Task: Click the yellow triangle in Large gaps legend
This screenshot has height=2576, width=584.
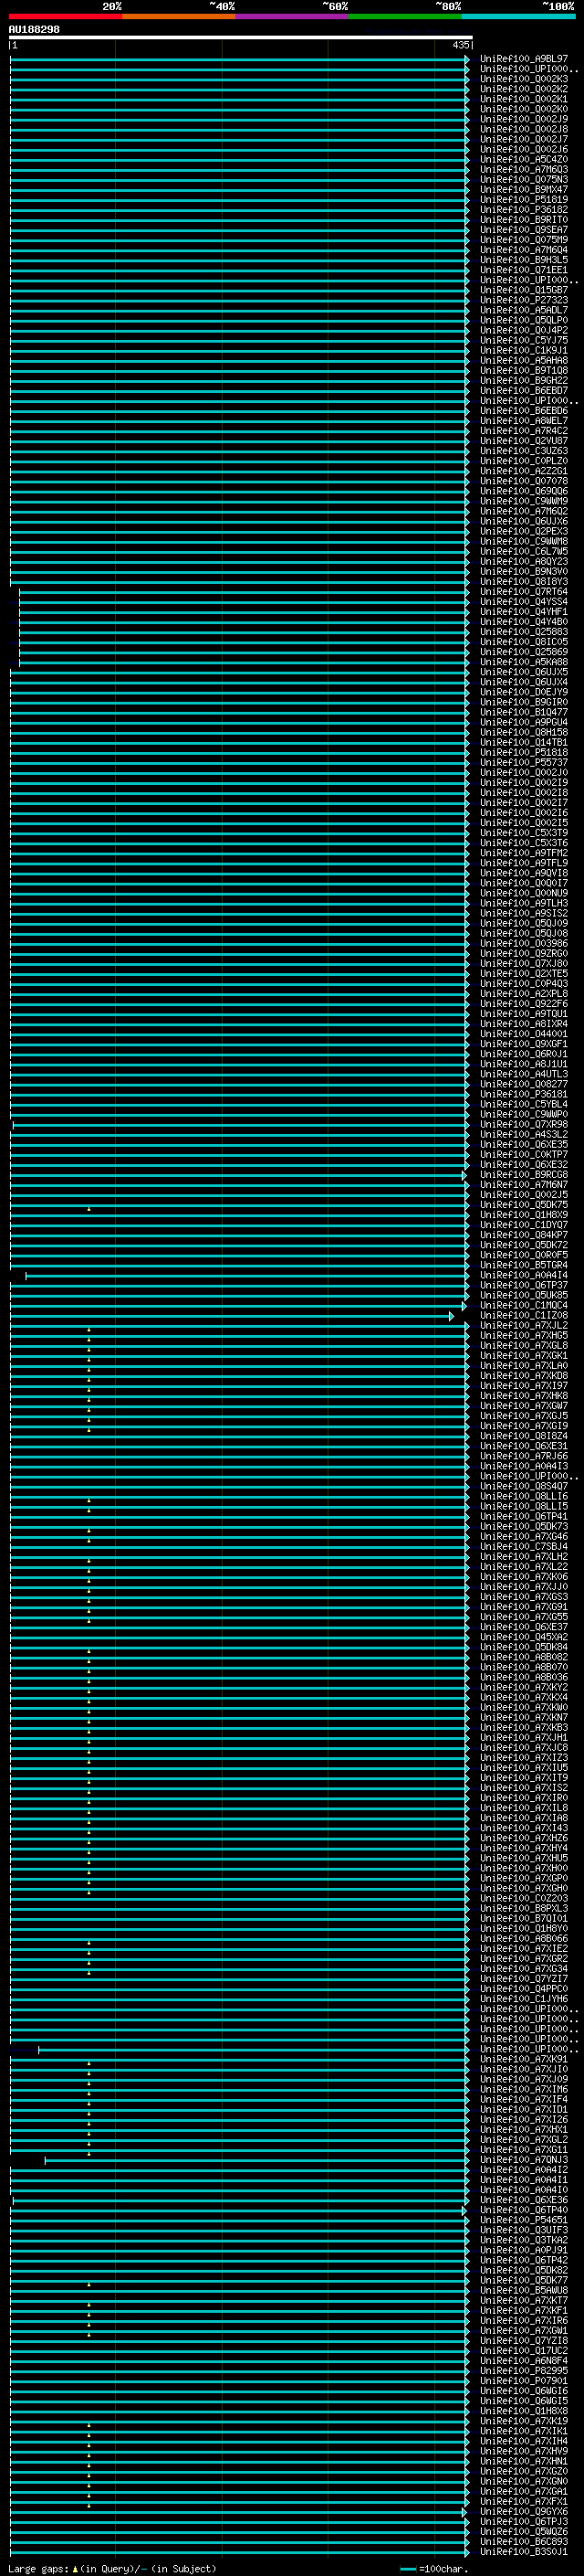Action: (75, 2569)
